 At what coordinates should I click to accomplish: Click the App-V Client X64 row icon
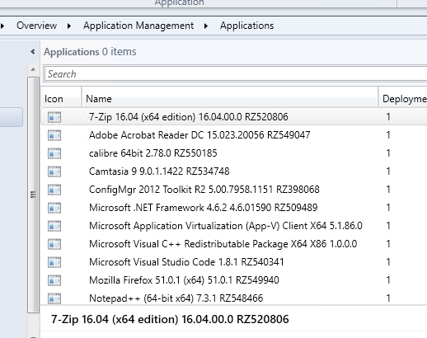tap(54, 226)
